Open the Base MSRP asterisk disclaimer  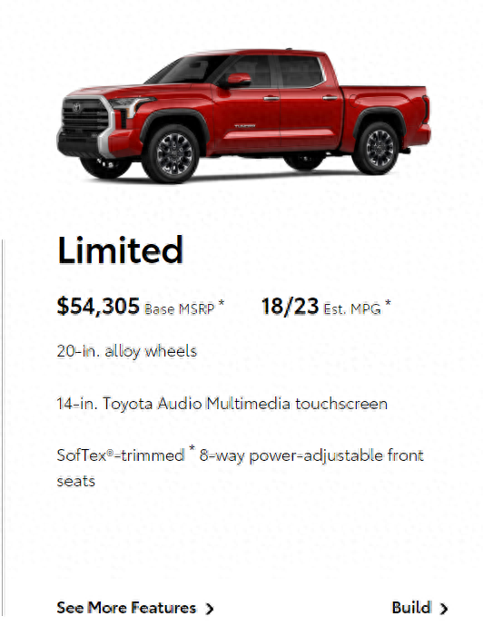(x=222, y=303)
